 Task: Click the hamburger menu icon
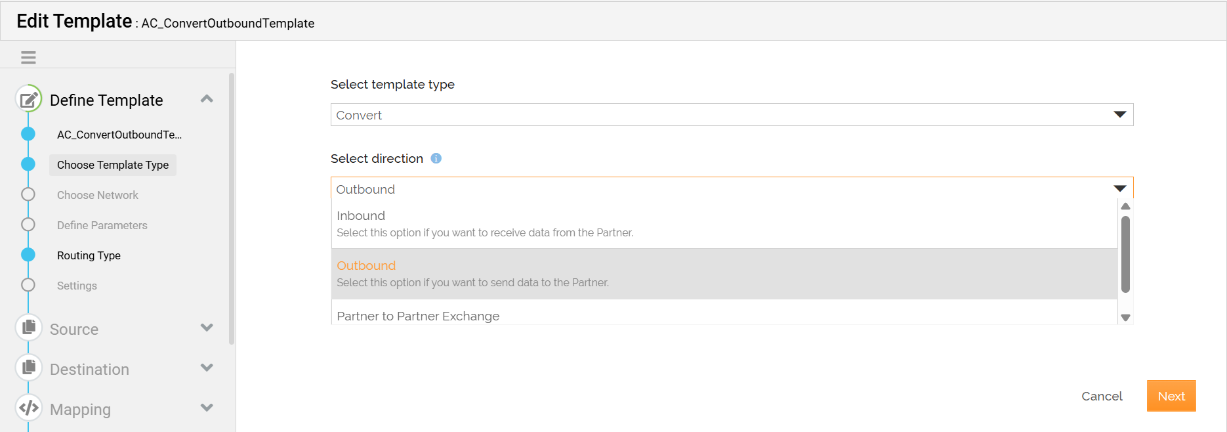click(x=28, y=57)
